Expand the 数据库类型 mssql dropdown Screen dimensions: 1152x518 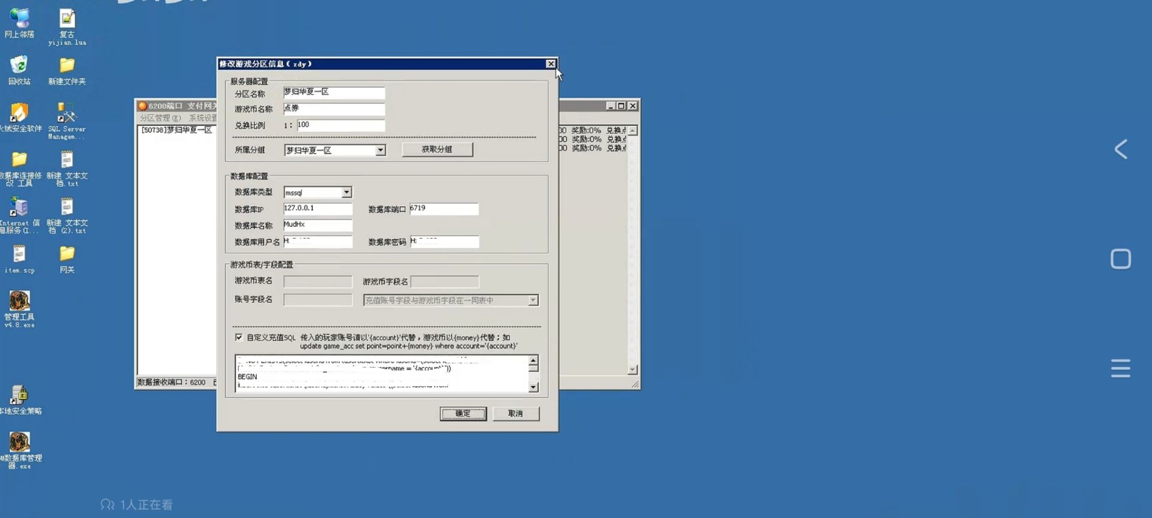(x=346, y=192)
